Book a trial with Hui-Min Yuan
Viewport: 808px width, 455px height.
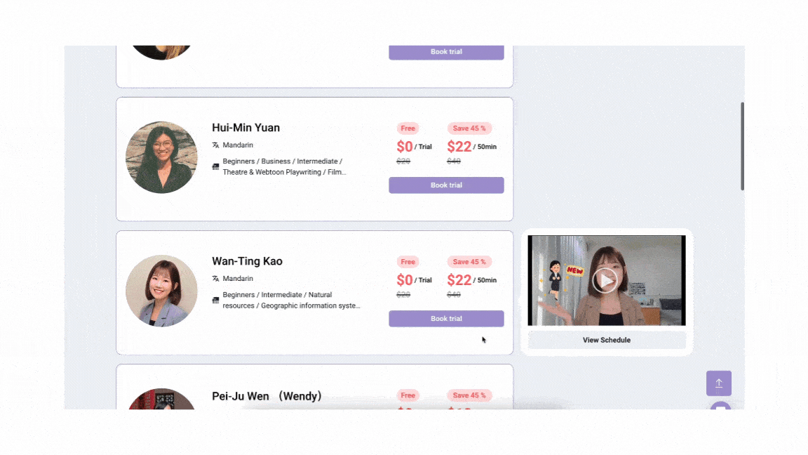(x=446, y=185)
